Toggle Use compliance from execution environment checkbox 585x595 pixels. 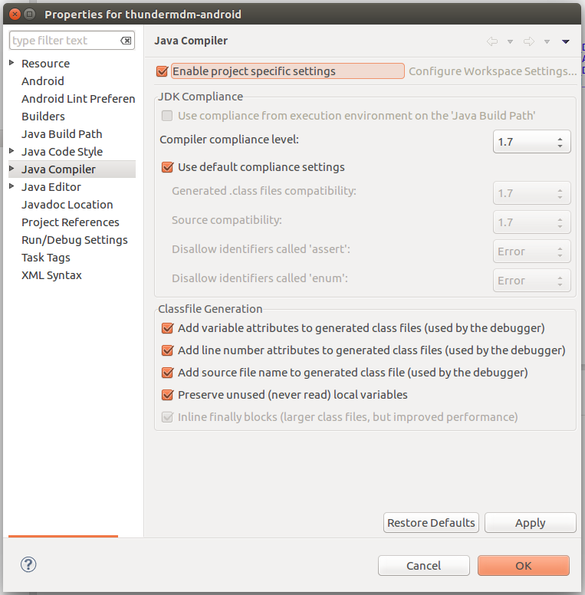coord(167,116)
